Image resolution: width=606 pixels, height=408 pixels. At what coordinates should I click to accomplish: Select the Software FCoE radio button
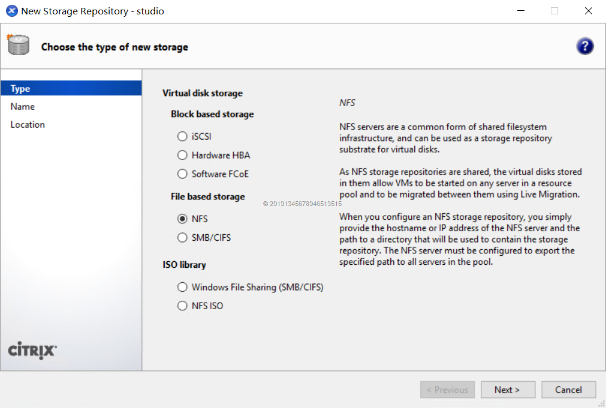[x=182, y=174]
